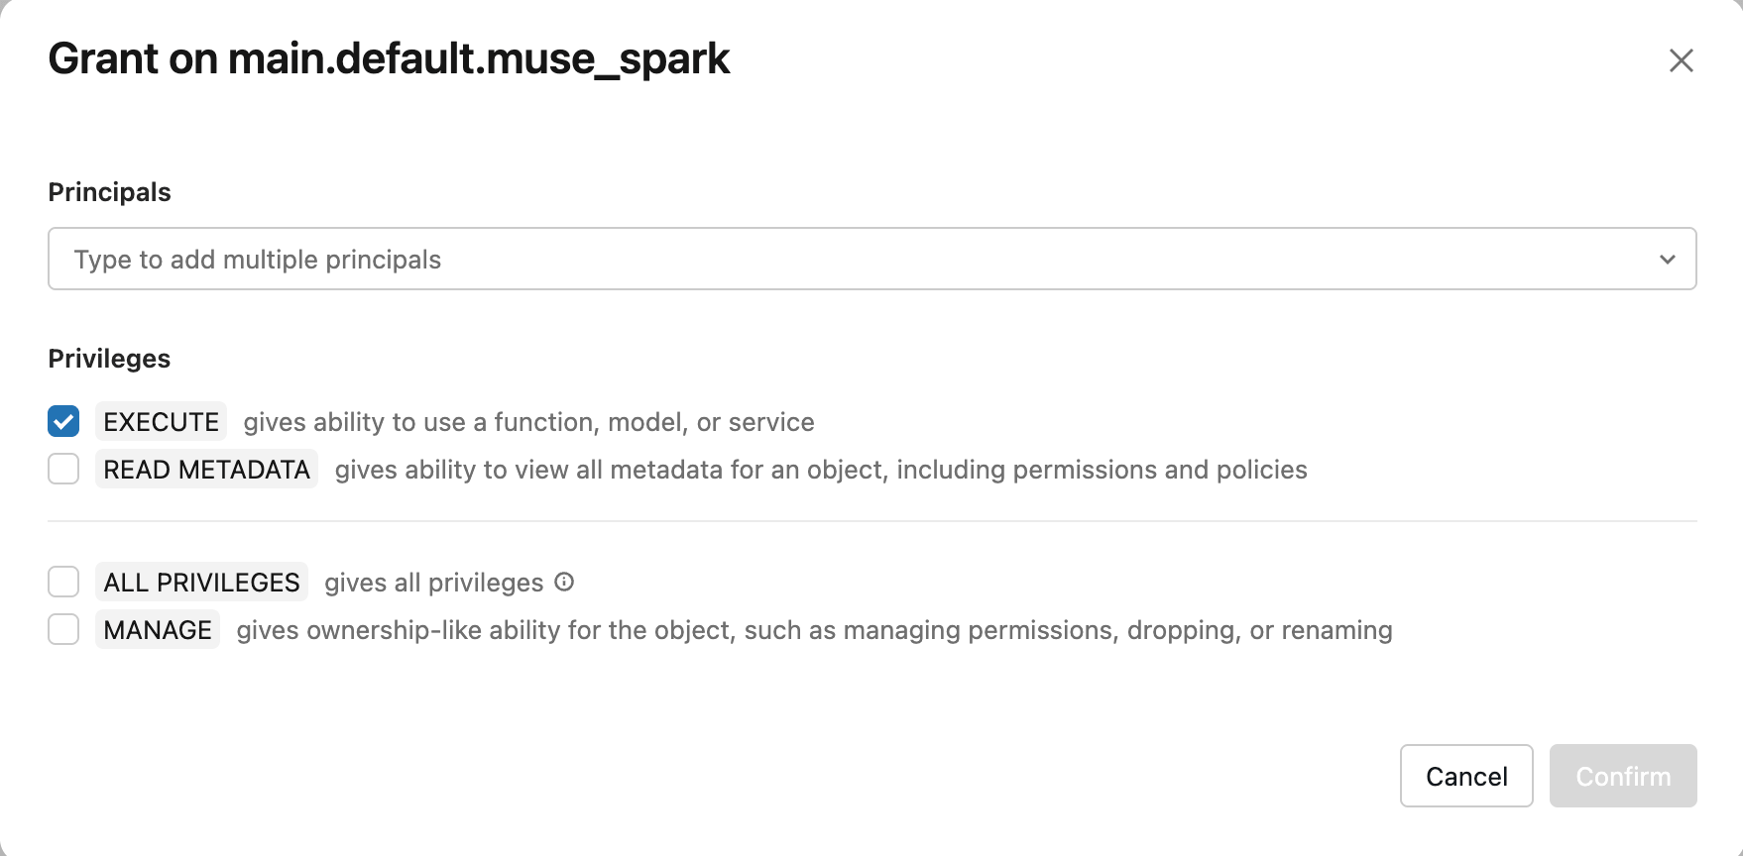Click the READ METADATA label tag

[x=206, y=469]
